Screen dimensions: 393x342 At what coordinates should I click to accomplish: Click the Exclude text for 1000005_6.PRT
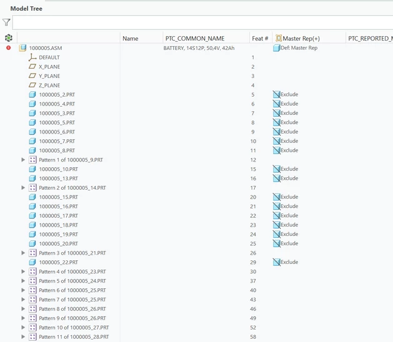click(289, 132)
